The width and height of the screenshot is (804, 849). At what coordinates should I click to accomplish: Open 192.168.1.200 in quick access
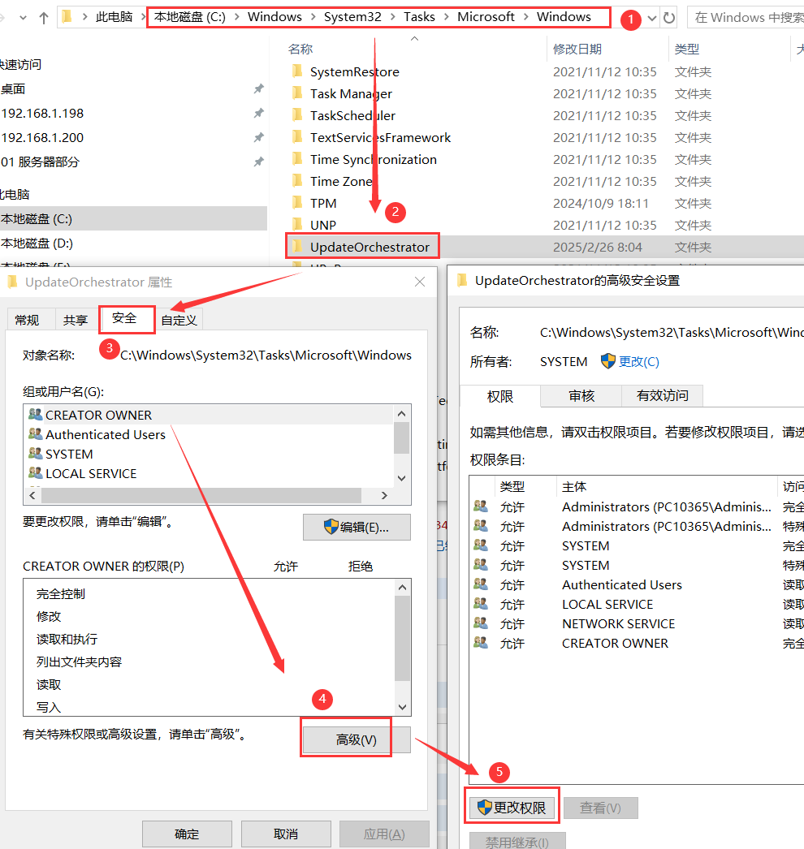click(42, 137)
